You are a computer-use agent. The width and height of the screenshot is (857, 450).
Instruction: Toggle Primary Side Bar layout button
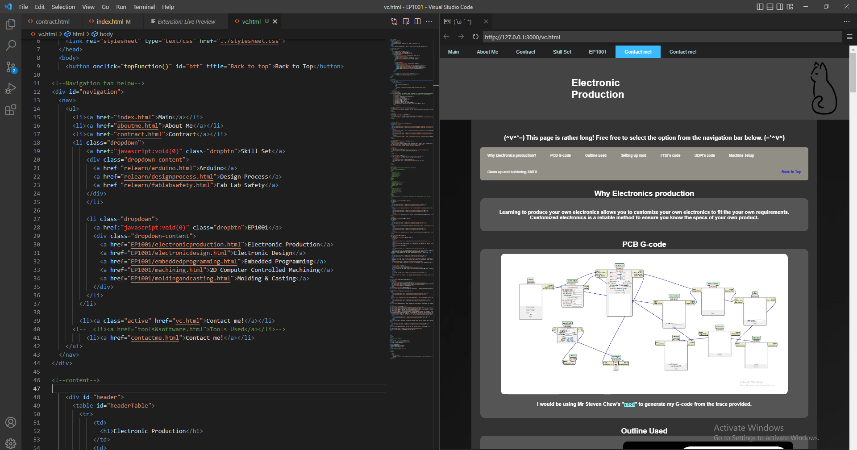[760, 7]
